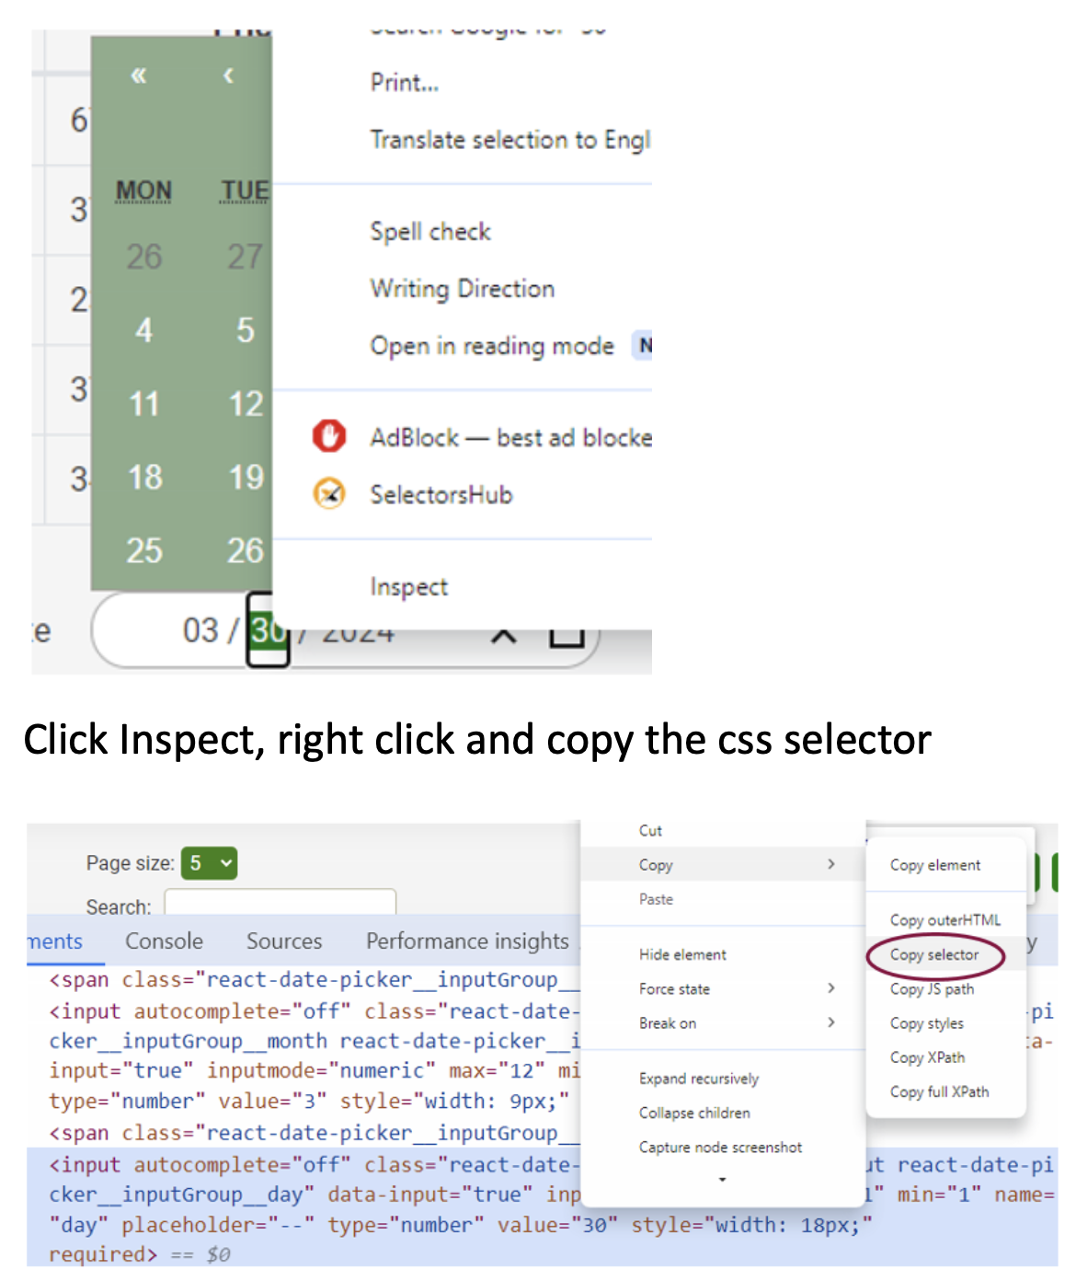1076x1281 pixels.
Task: Switch to the Console tab in DevTools
Action: (x=164, y=941)
